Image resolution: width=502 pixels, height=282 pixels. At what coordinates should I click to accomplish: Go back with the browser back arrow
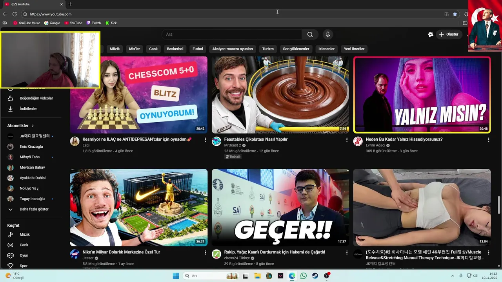[x=5, y=14]
